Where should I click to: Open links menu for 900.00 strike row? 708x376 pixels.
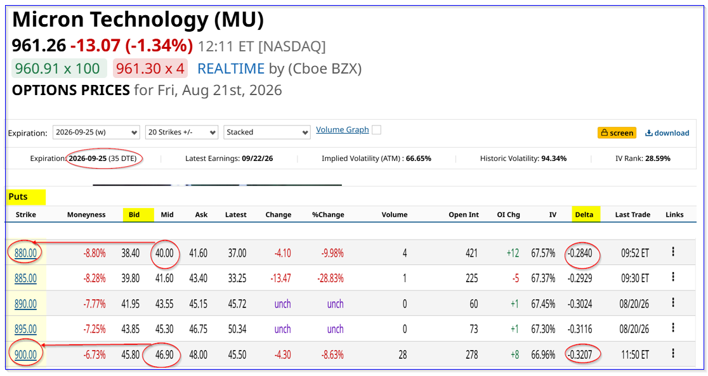[672, 353]
